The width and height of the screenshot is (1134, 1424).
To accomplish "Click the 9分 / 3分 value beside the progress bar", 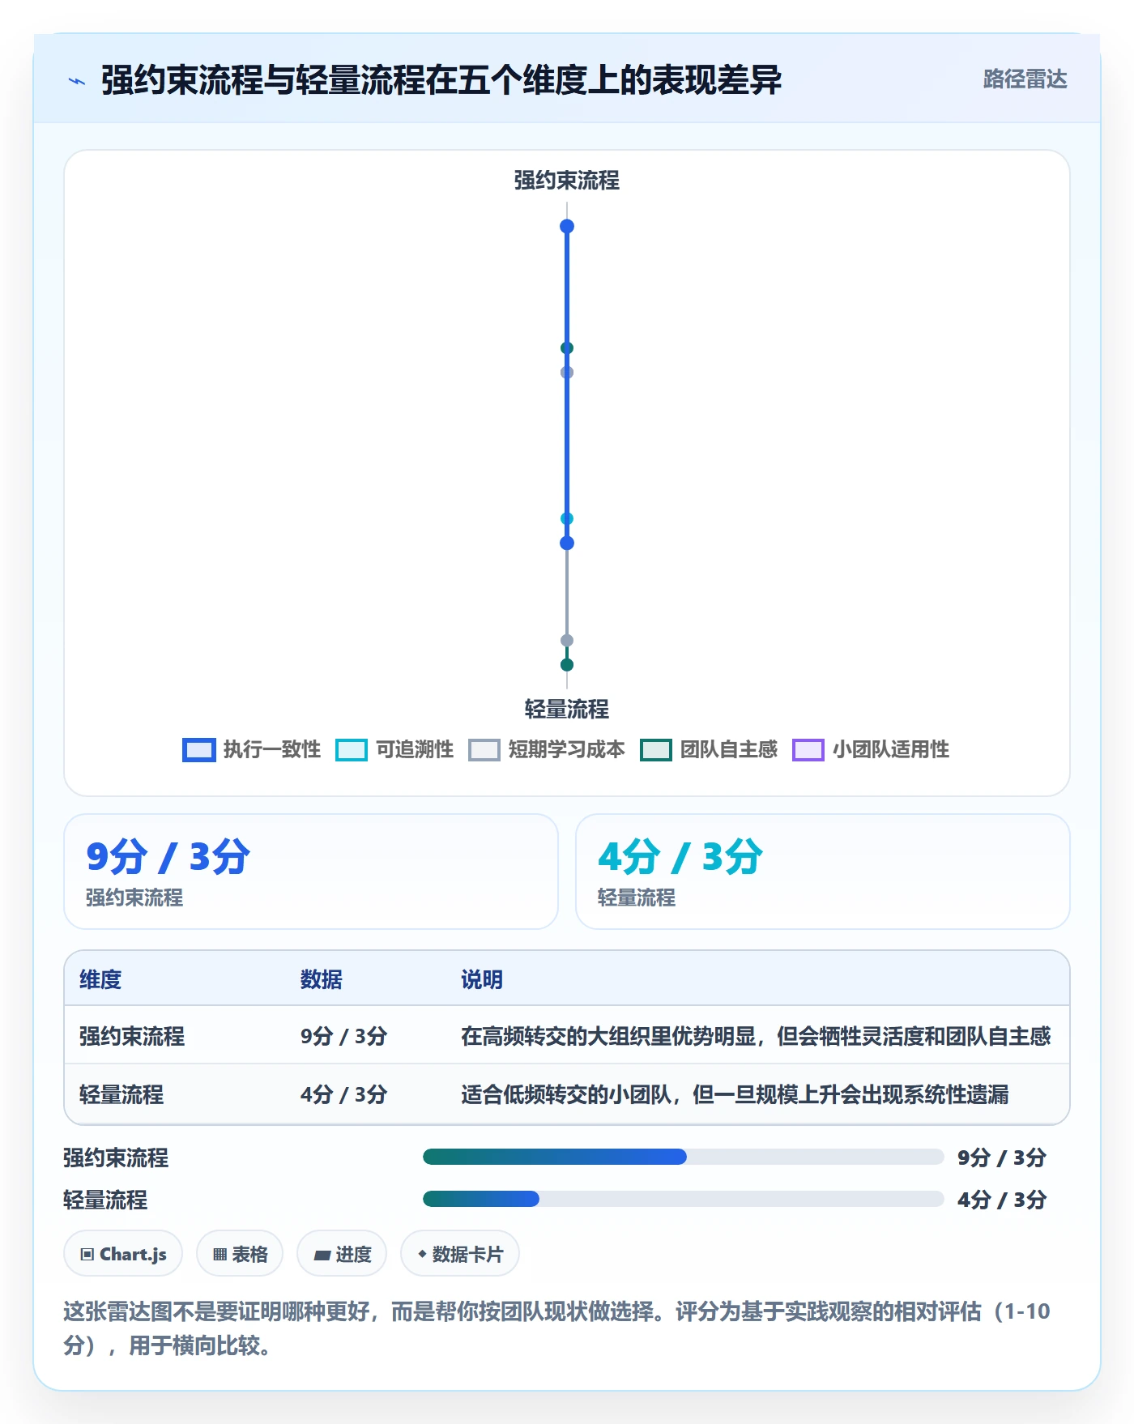I will tap(1002, 1158).
